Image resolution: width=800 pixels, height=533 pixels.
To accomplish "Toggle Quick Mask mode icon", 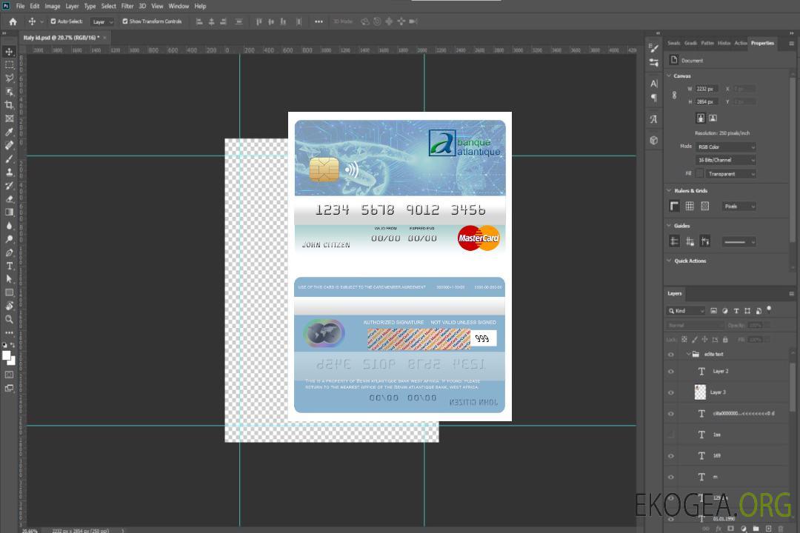I will (9, 375).
